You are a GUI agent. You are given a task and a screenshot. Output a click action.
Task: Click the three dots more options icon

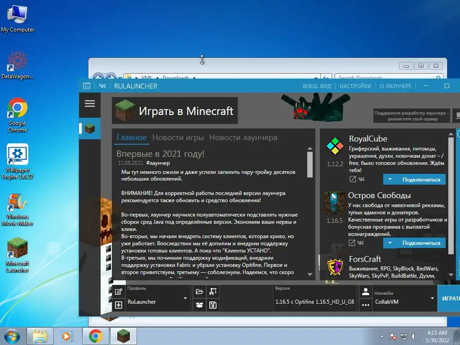tap(366, 305)
